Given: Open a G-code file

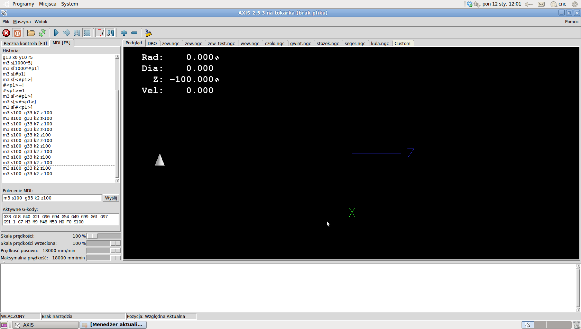Looking at the screenshot, I should [31, 33].
